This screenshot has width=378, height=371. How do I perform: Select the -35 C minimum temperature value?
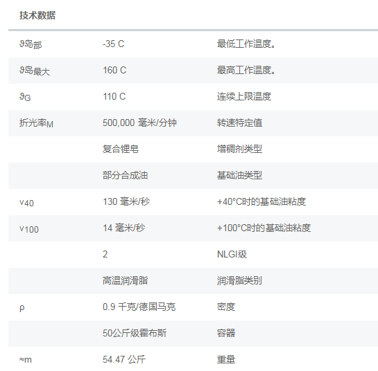coord(113,44)
